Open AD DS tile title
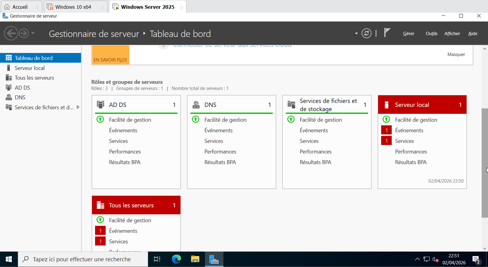 tap(118, 105)
